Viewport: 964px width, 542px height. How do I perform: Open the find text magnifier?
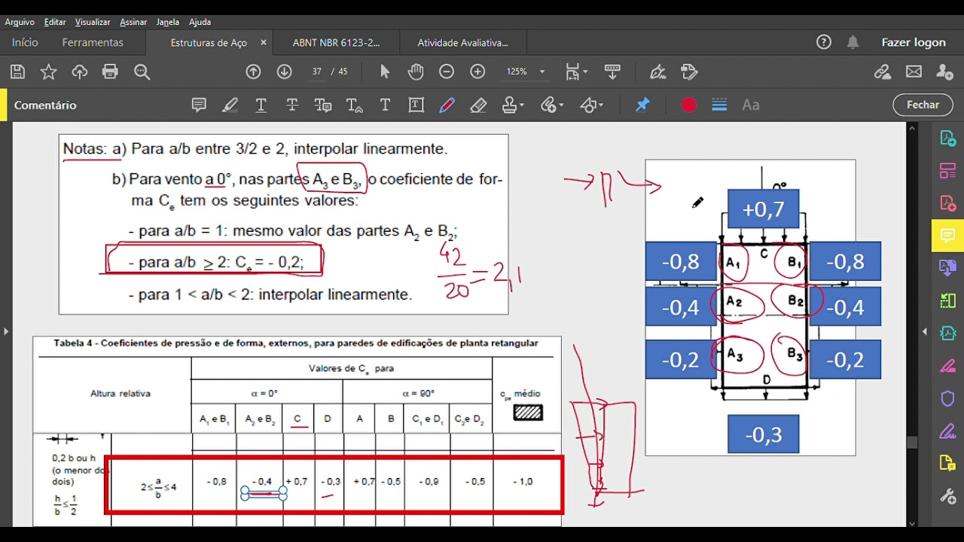pyautogui.click(x=142, y=72)
